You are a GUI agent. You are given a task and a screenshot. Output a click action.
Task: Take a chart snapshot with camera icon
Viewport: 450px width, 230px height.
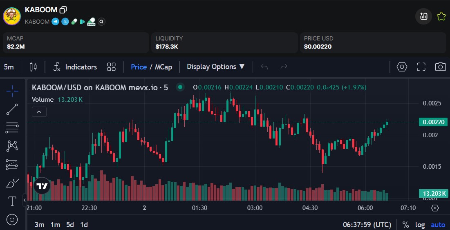click(x=440, y=67)
